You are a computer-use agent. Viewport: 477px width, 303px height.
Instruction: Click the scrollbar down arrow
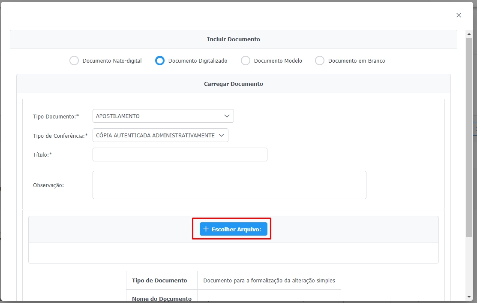pos(469,297)
